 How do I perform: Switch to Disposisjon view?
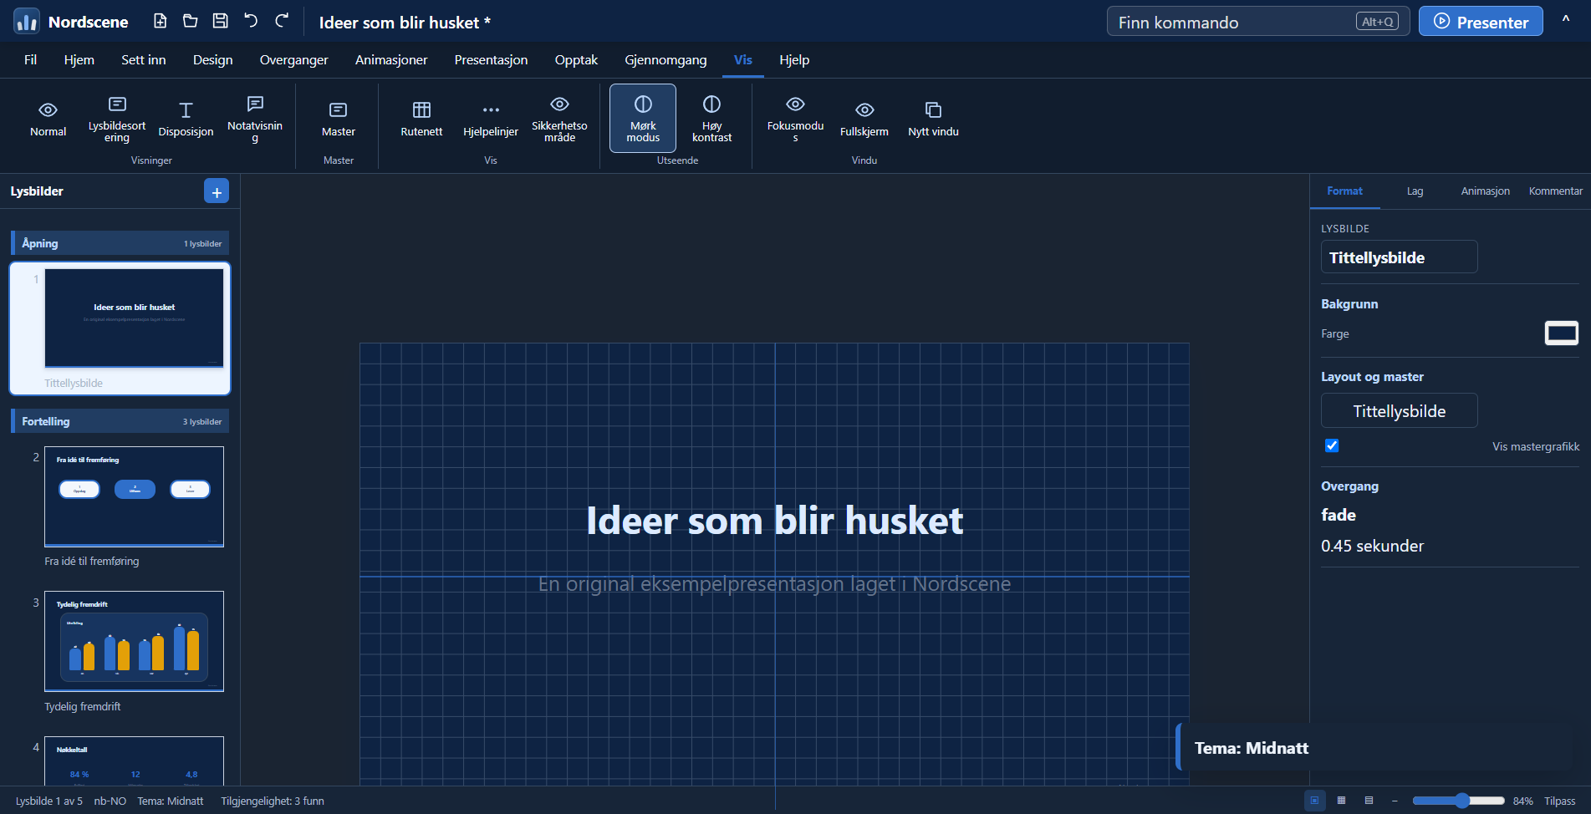[x=186, y=120]
